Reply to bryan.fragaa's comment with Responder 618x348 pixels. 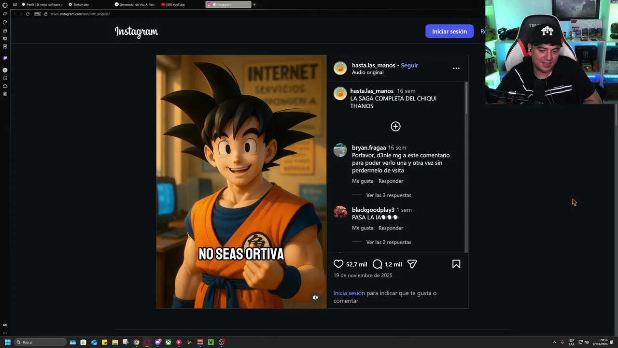391,181
